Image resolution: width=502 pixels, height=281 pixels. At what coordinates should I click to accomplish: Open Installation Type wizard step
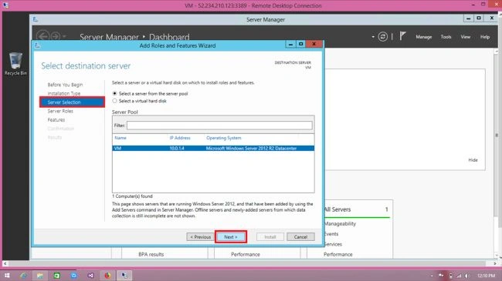[64, 94]
